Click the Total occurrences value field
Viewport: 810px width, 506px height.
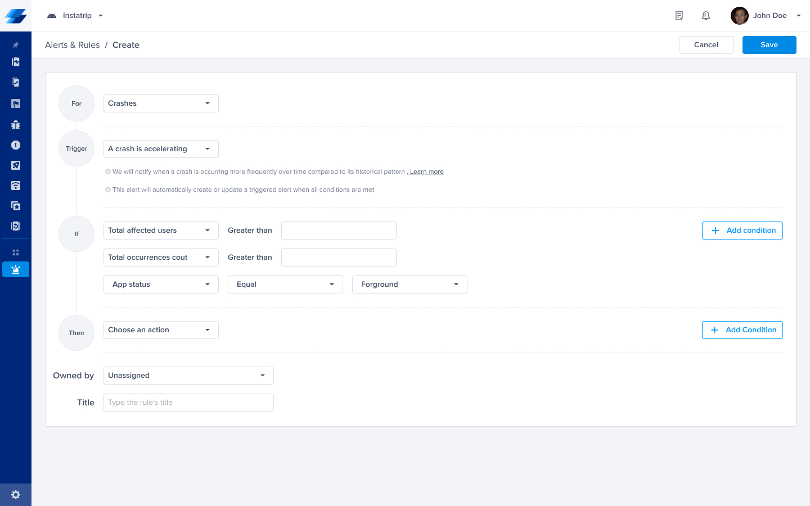339,257
